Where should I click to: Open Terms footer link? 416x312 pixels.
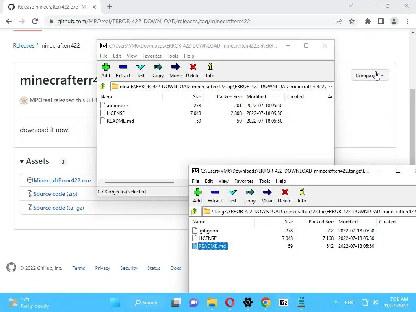(79, 268)
